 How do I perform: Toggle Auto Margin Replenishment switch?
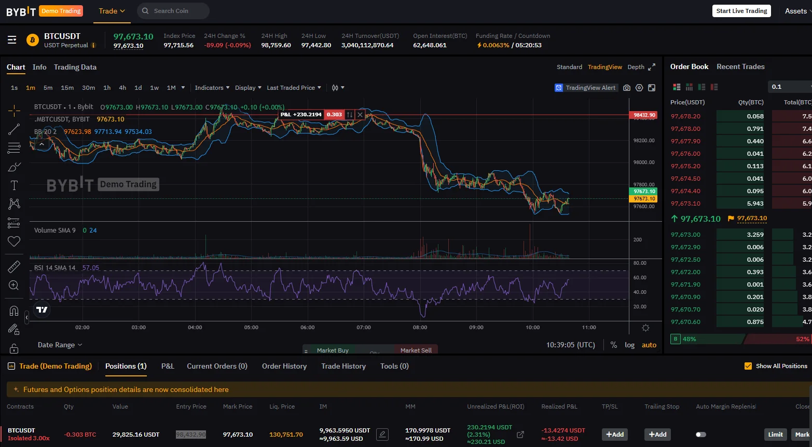[x=700, y=435]
